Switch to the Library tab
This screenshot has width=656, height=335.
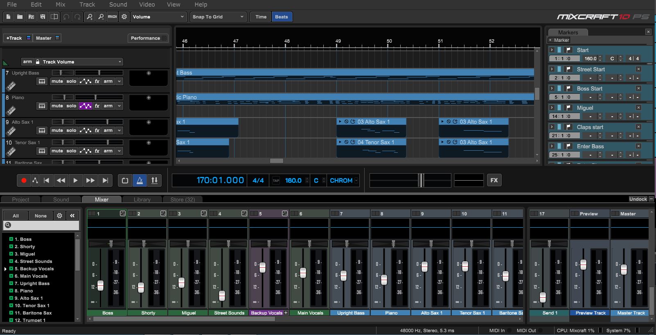point(142,199)
